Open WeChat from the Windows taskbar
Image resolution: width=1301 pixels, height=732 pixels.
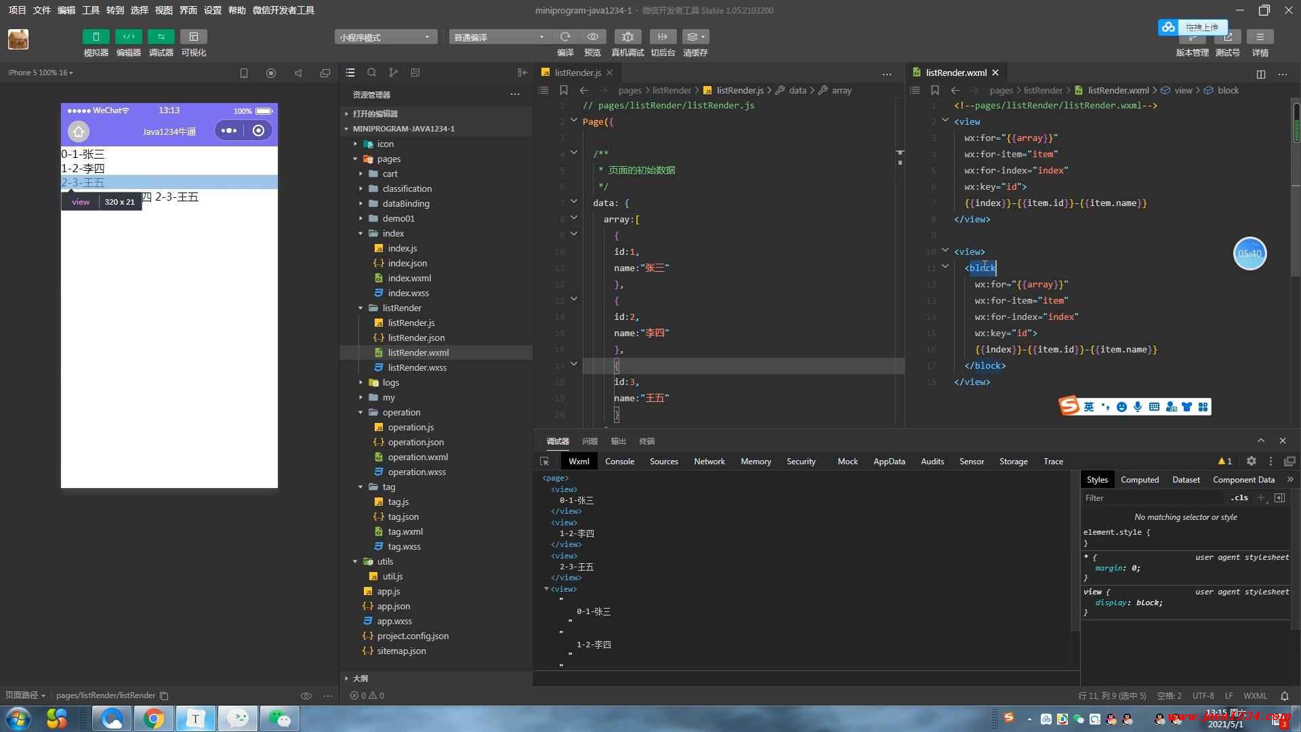tap(279, 718)
